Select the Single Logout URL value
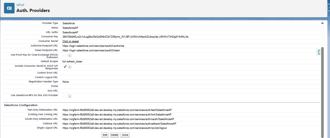 [115, 128]
